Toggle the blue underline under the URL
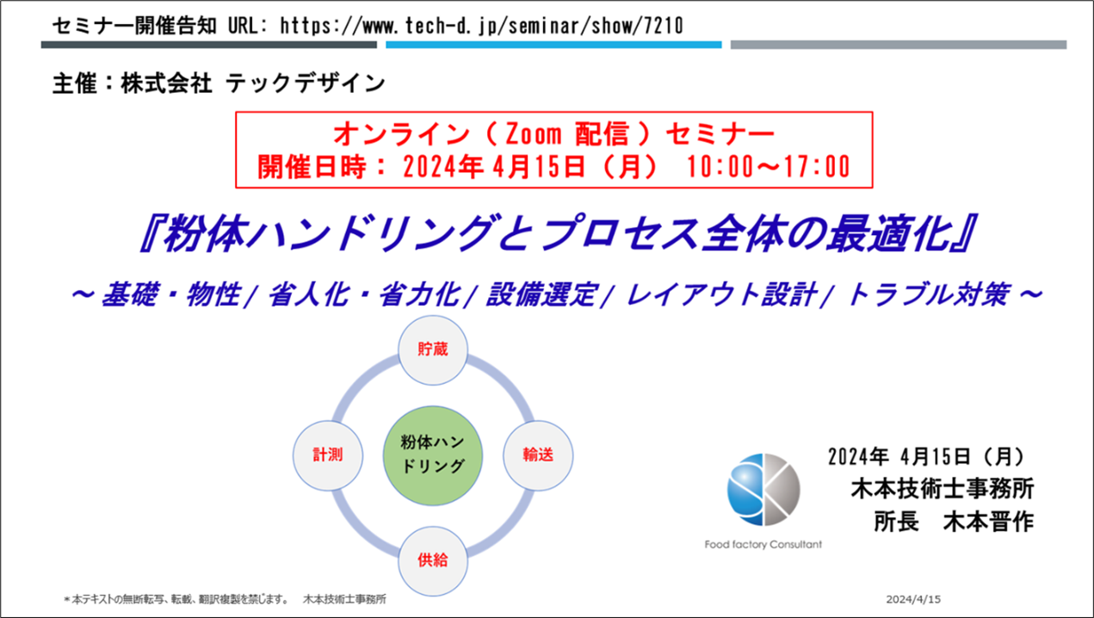This screenshot has height=618, width=1094. pos(554,45)
